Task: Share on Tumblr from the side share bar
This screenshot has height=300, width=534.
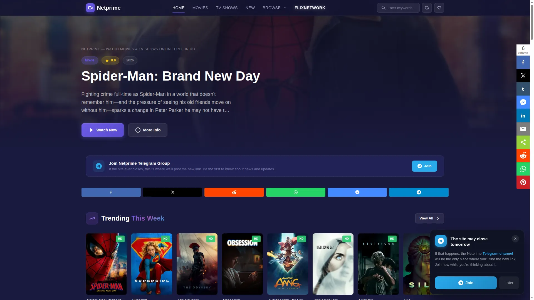Action: click(x=523, y=89)
